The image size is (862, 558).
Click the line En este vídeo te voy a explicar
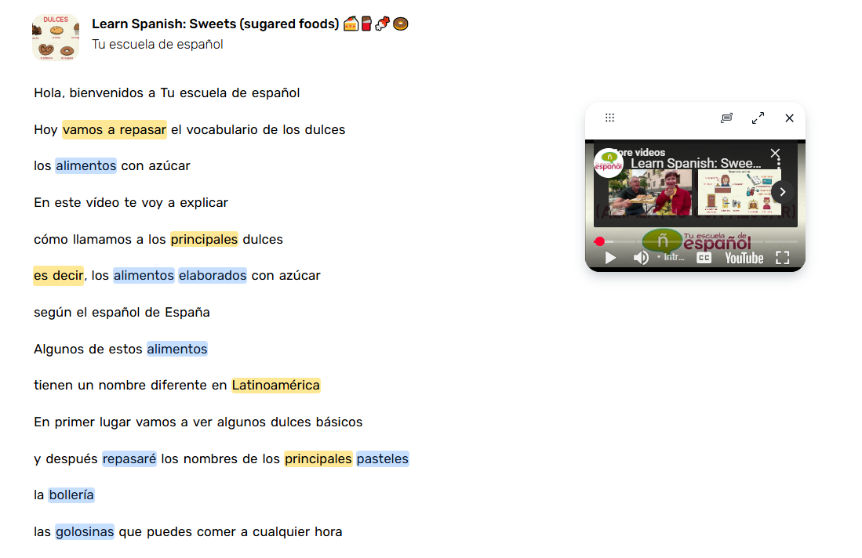pos(131,203)
